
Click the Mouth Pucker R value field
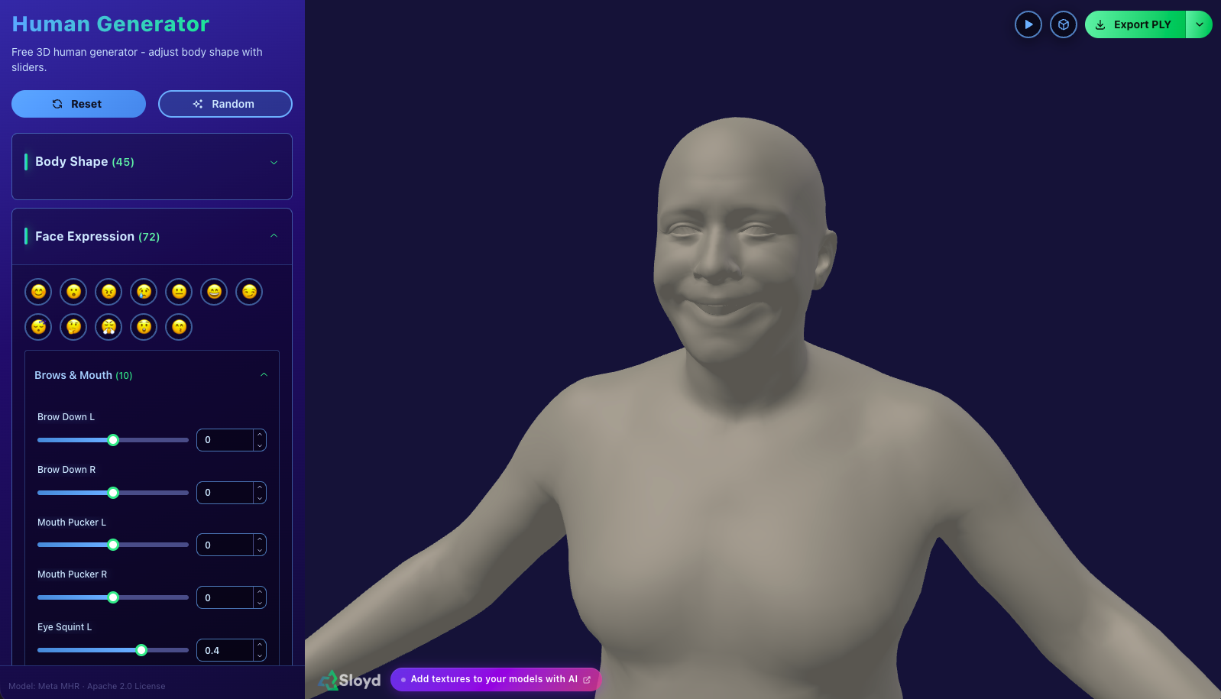pyautogui.click(x=225, y=597)
